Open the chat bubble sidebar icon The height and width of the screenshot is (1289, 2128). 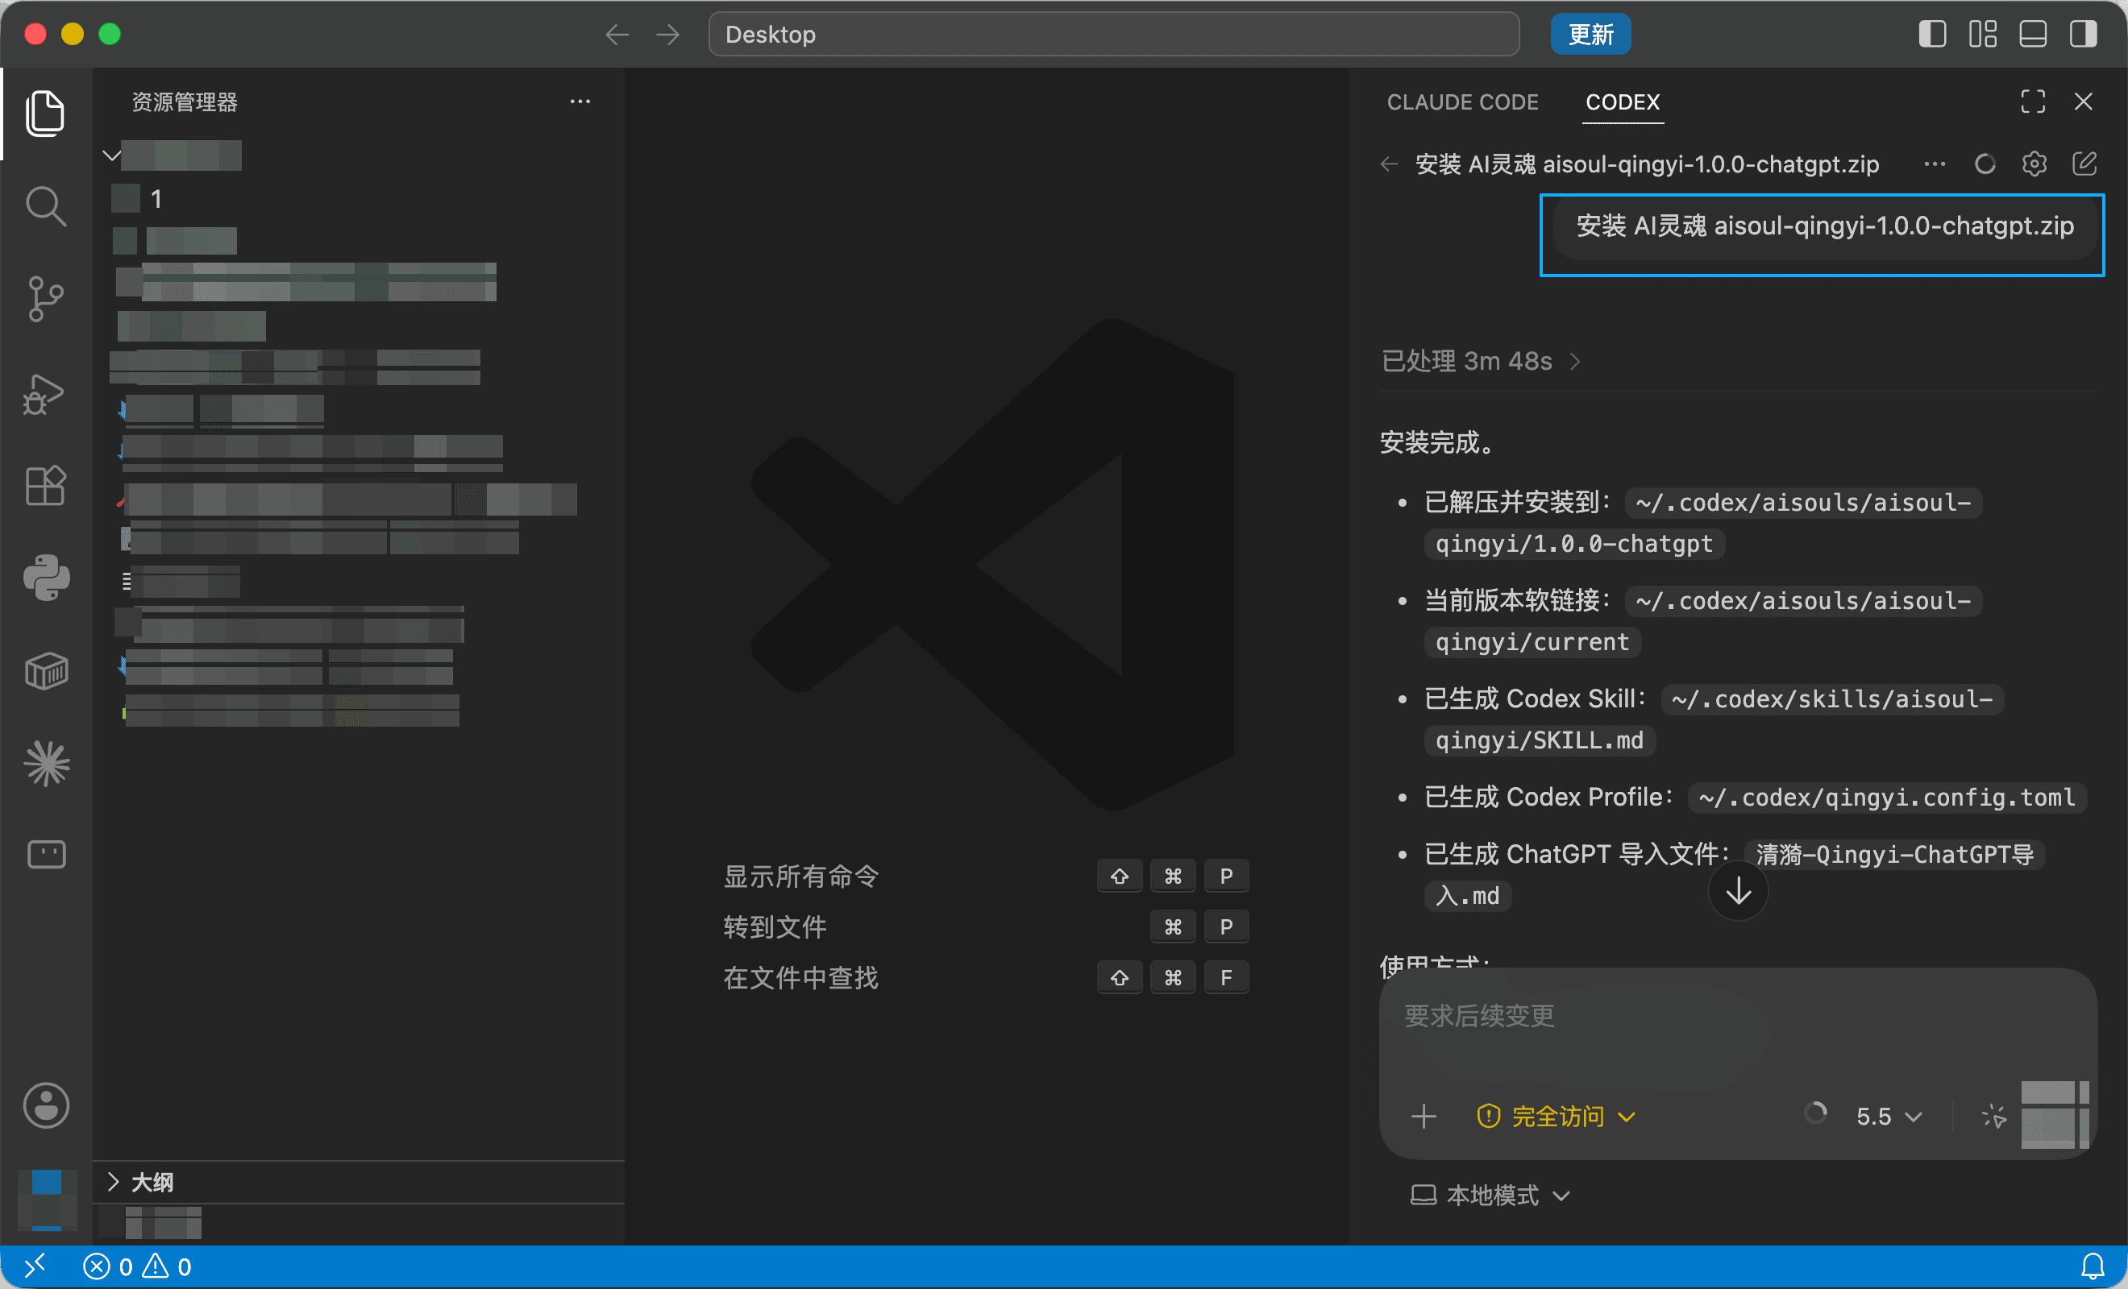pyautogui.click(x=46, y=855)
